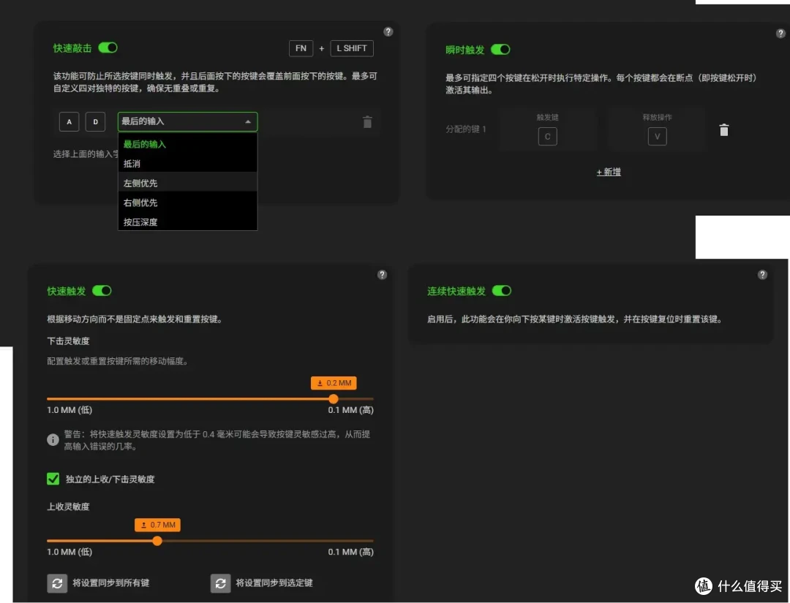
Task: Toggle off 快速敲击 switch
Action: pos(108,48)
